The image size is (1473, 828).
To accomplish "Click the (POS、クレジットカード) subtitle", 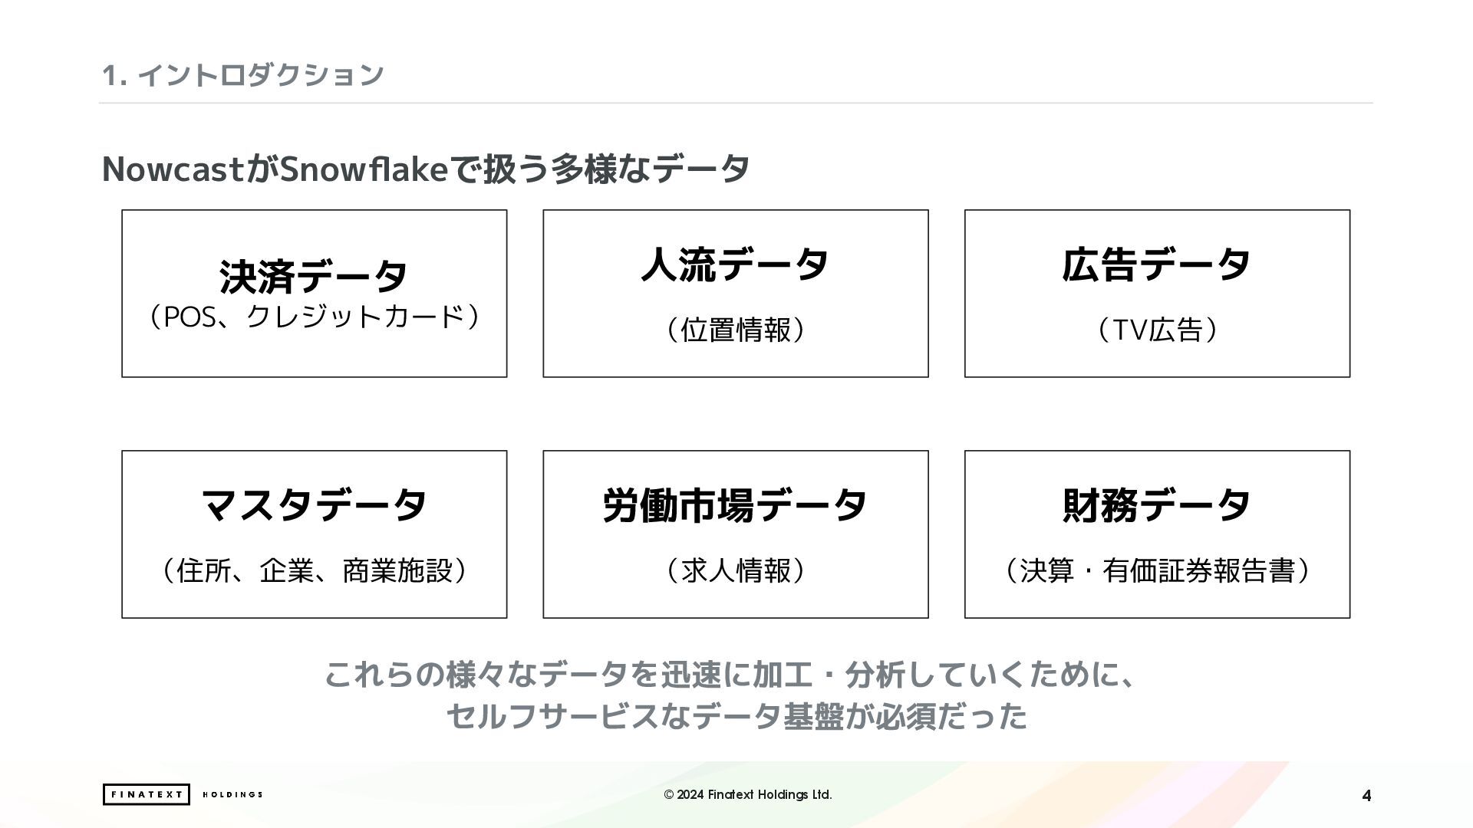I will tap(315, 317).
